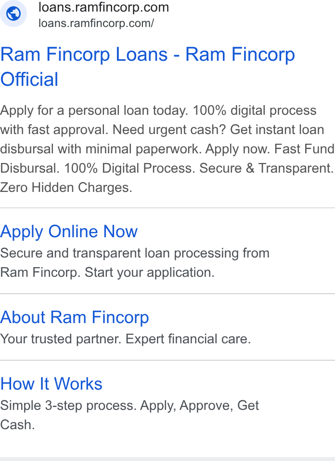This screenshot has width=335, height=461.
Task: Click the globe favicon icon
Action: (x=13, y=14)
